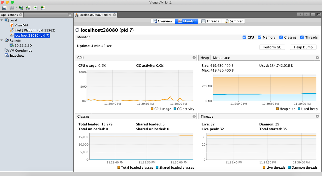
Task: Click the VM Coredumps node icon
Action: pos(7,51)
